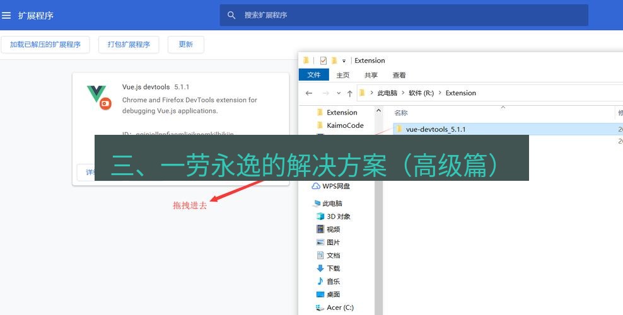Click the address bar folder icon
Image resolution: width=623 pixels, height=315 pixels.
[x=362, y=93]
